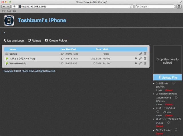Viewport: 183px width, 136px height.
Task: Click the Name column header
Action: point(13,49)
